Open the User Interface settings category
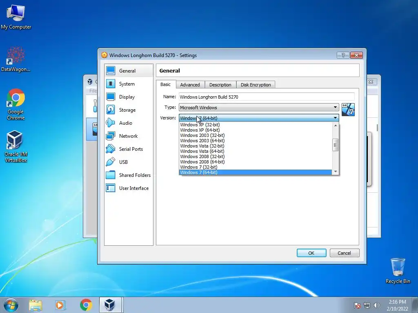Viewport: 418px width, 313px height. (x=129, y=188)
